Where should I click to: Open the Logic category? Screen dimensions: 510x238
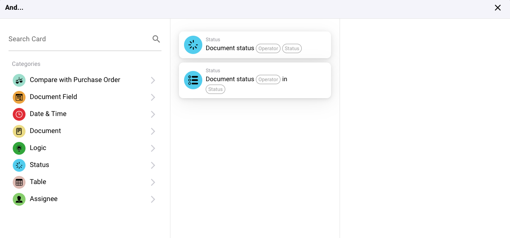[38, 148]
